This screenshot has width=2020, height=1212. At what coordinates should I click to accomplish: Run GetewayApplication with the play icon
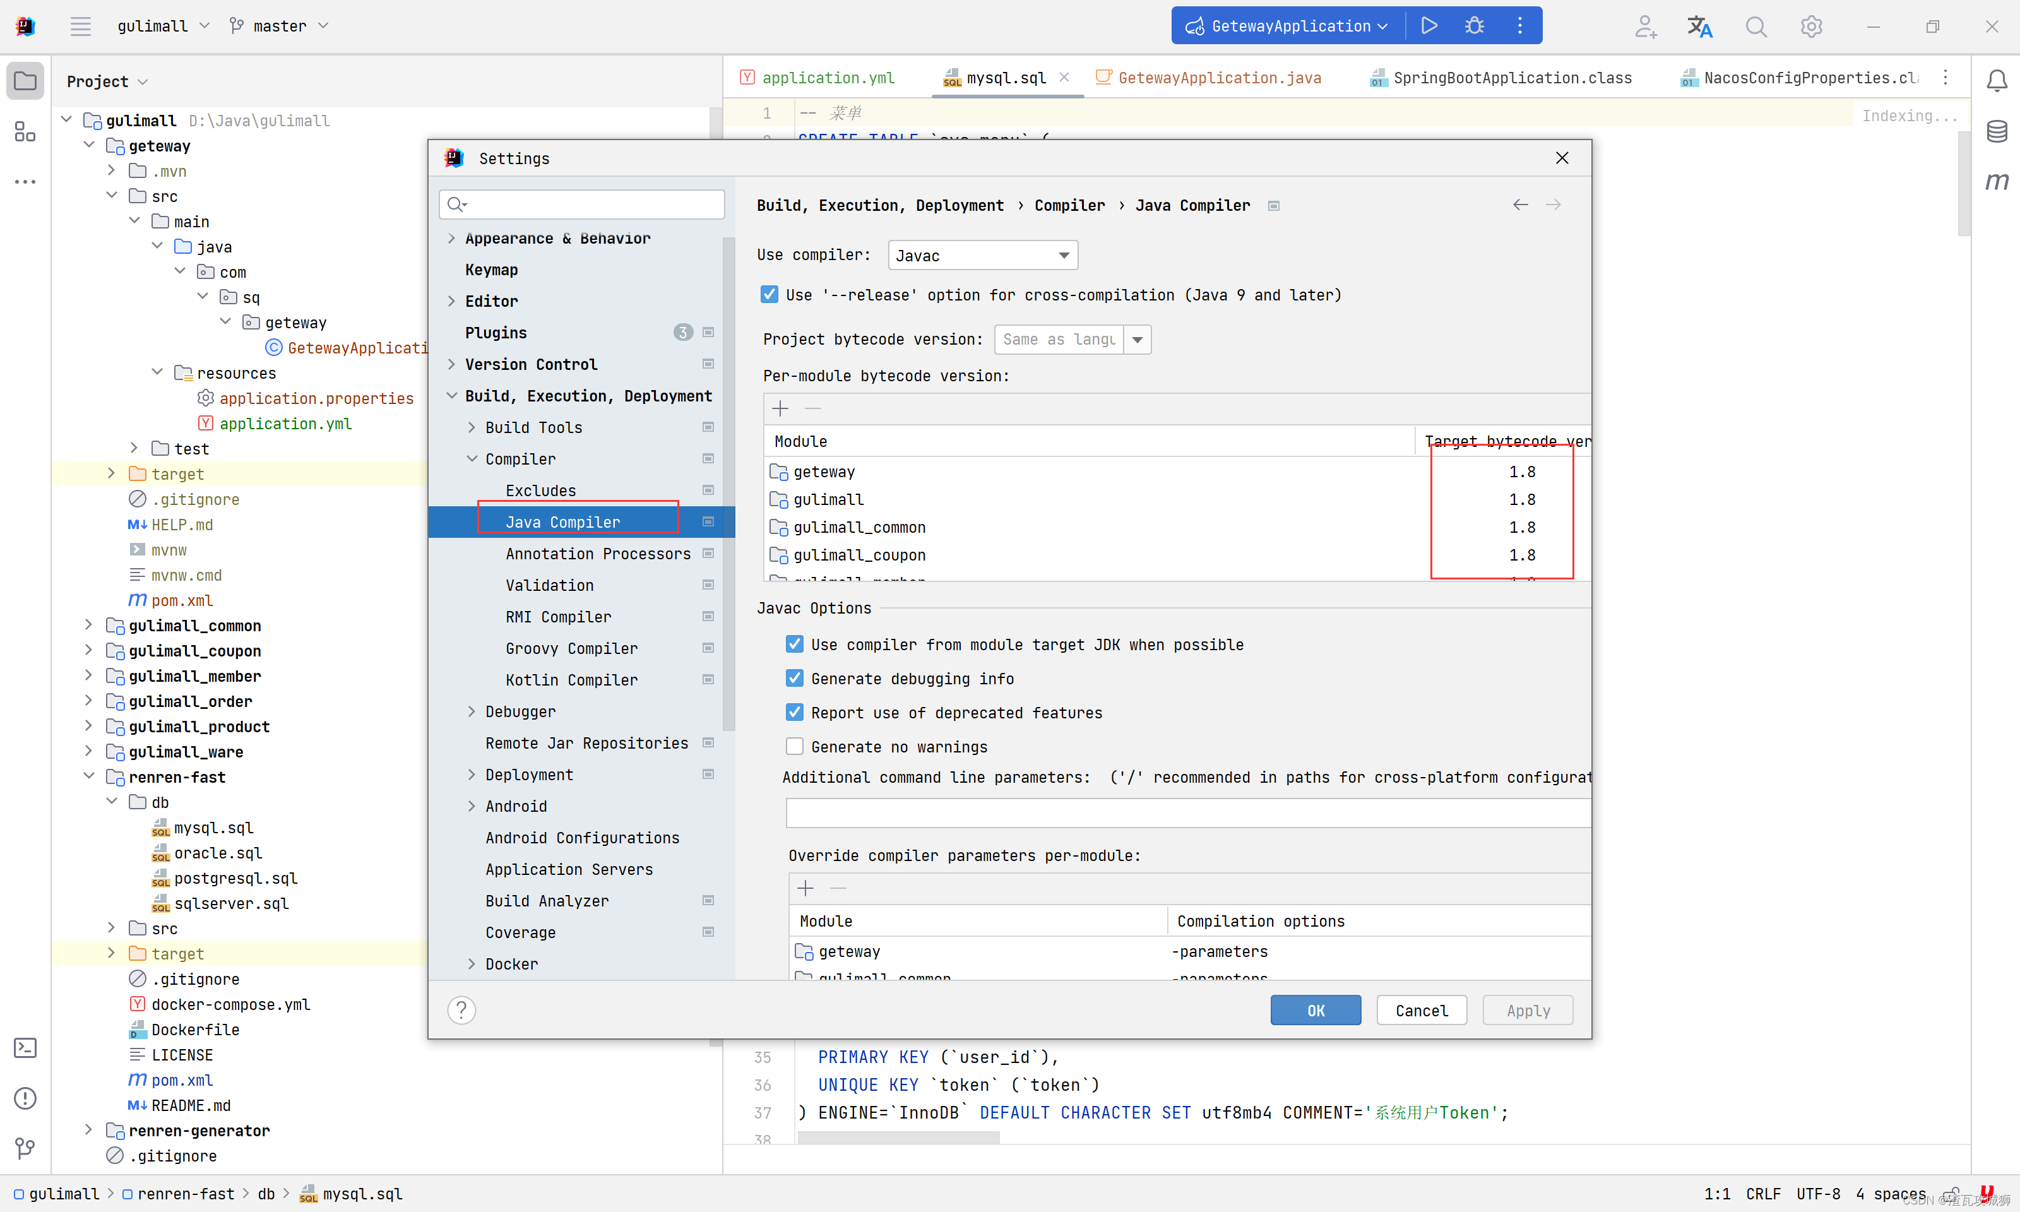click(x=1429, y=25)
